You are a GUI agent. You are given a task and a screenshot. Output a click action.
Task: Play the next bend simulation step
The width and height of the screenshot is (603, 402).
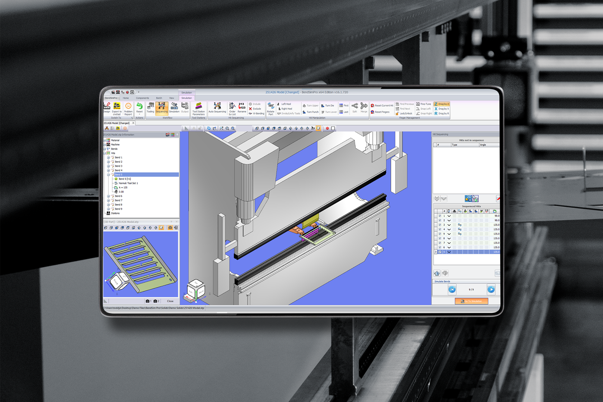click(491, 290)
